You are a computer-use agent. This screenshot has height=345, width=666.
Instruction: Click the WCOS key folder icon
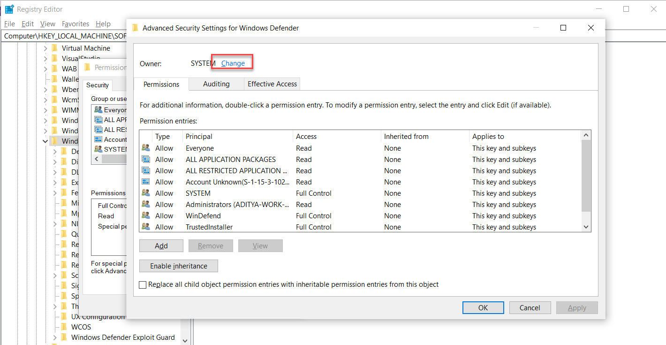click(64, 327)
